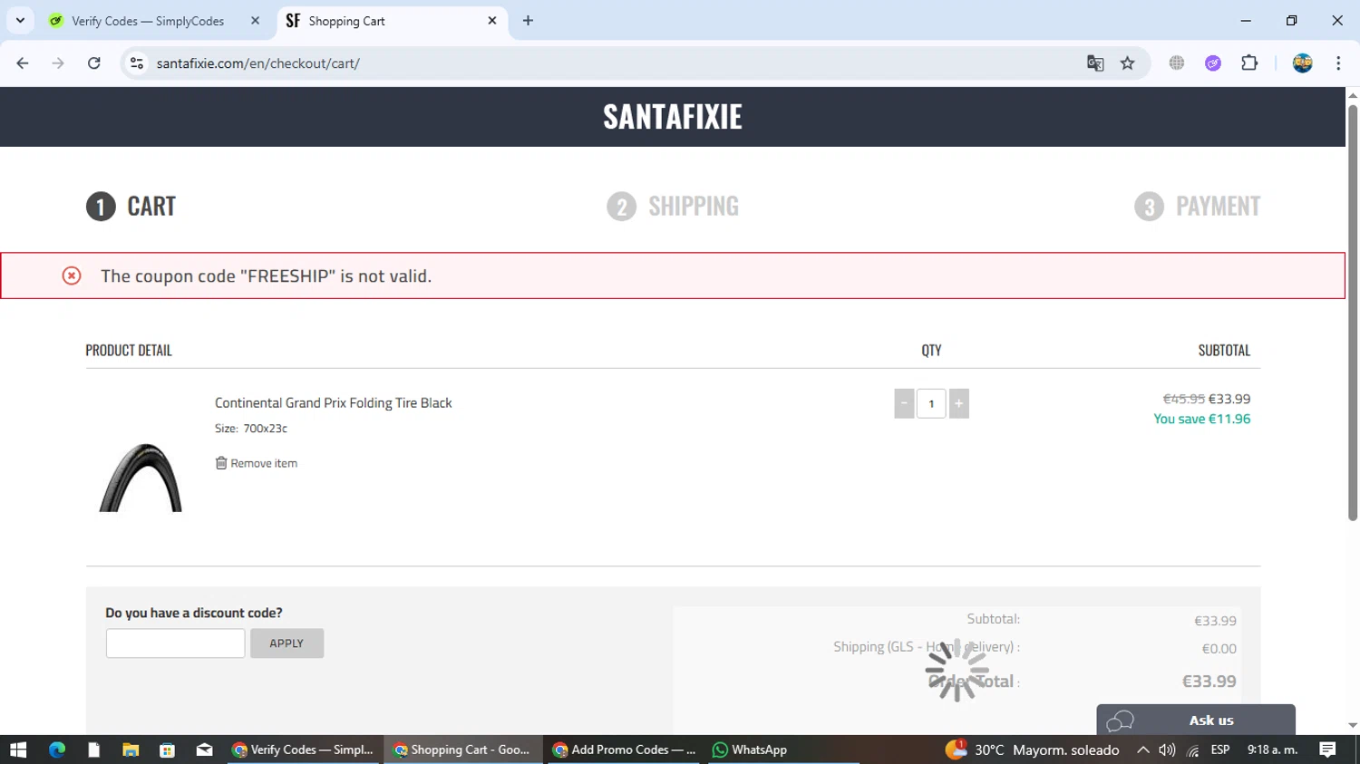This screenshot has width=1360, height=764.
Task: Open the tab search dropdown arrow
Action: (20, 20)
